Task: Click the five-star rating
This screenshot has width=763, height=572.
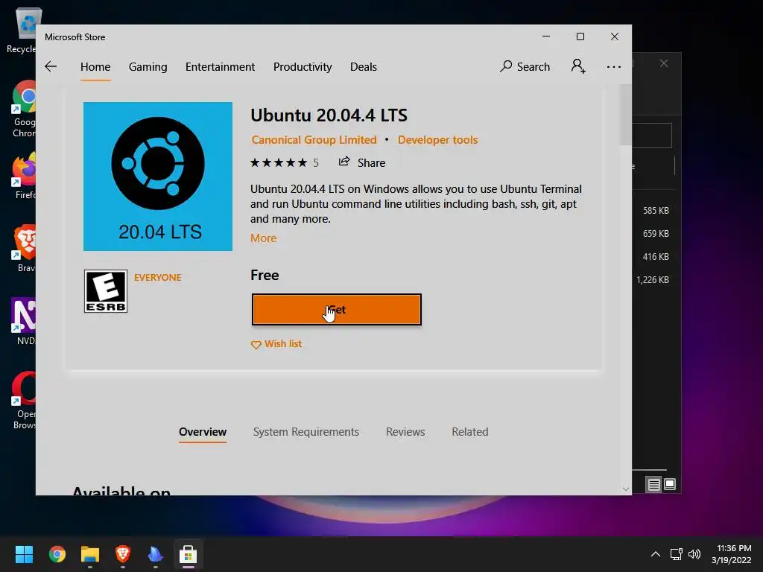Action: pos(279,162)
